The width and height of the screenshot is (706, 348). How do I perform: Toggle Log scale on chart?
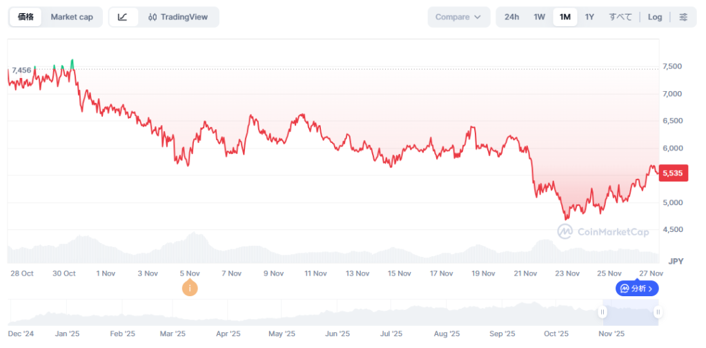point(655,17)
